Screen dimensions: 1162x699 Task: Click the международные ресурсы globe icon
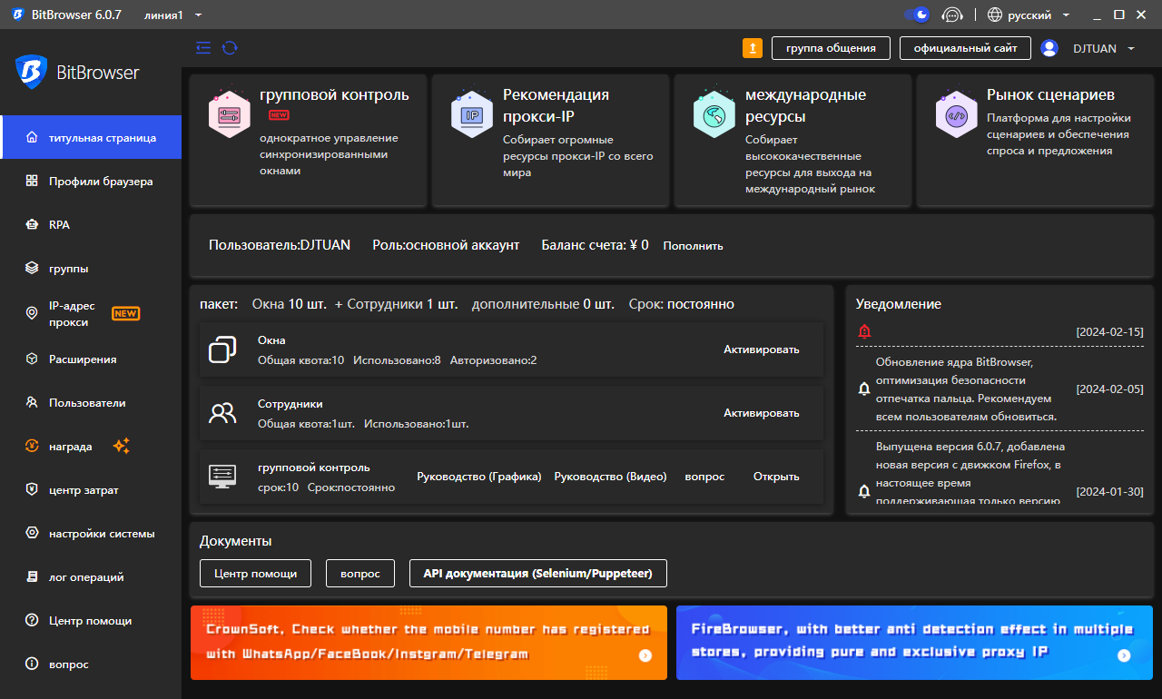coord(714,114)
